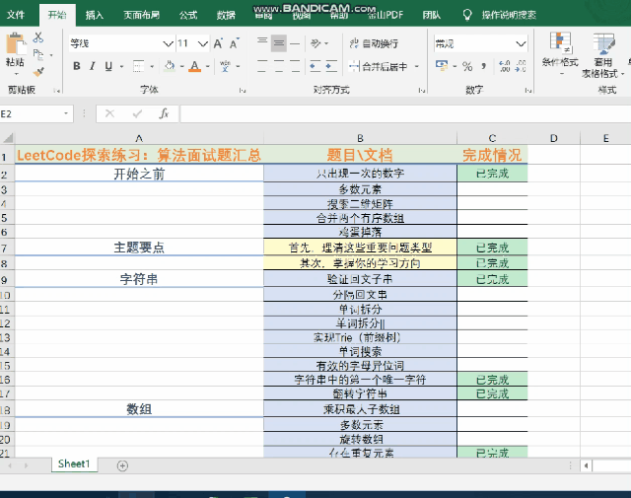Click merge and center 合并后居中
This screenshot has width=631, height=498.
(x=379, y=66)
